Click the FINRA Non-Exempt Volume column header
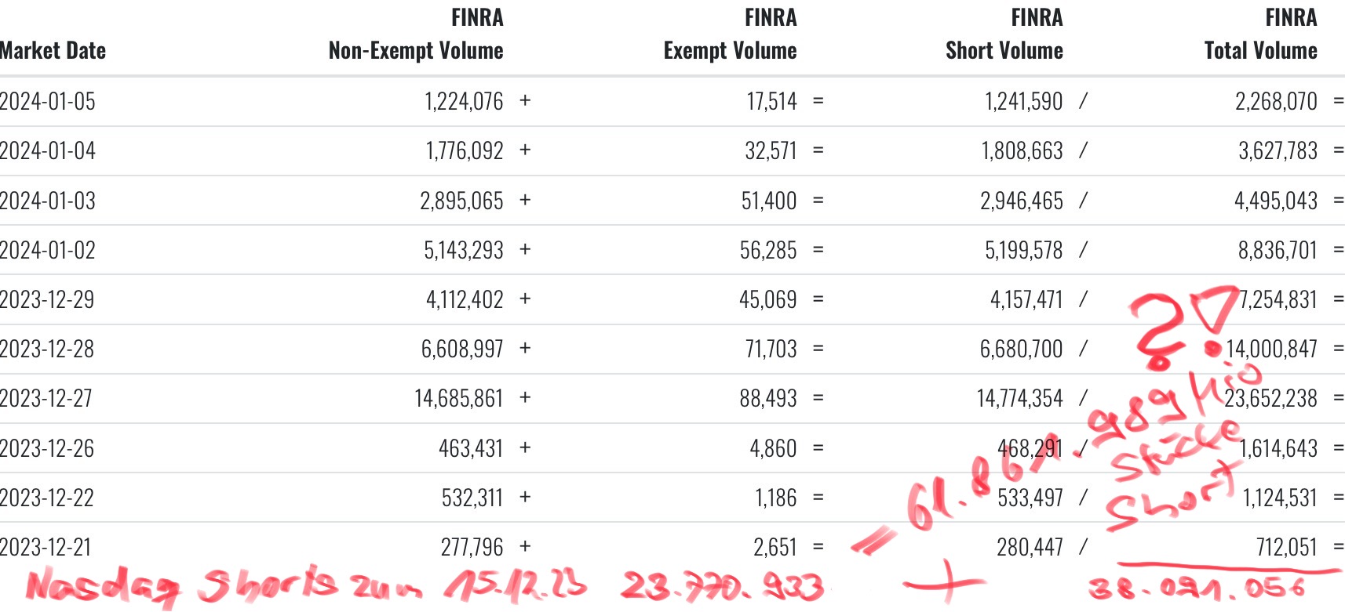Viewport: 1345px width, 612px height. coord(416,35)
